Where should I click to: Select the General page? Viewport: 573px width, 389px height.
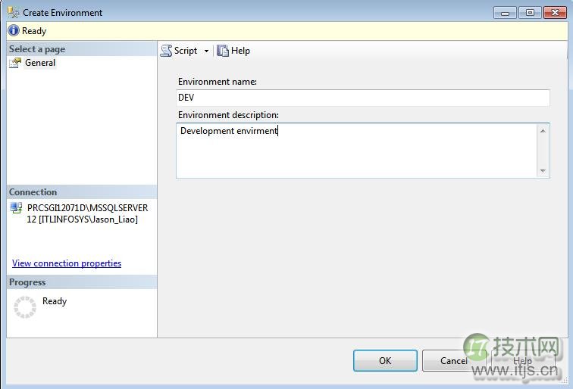tap(39, 63)
